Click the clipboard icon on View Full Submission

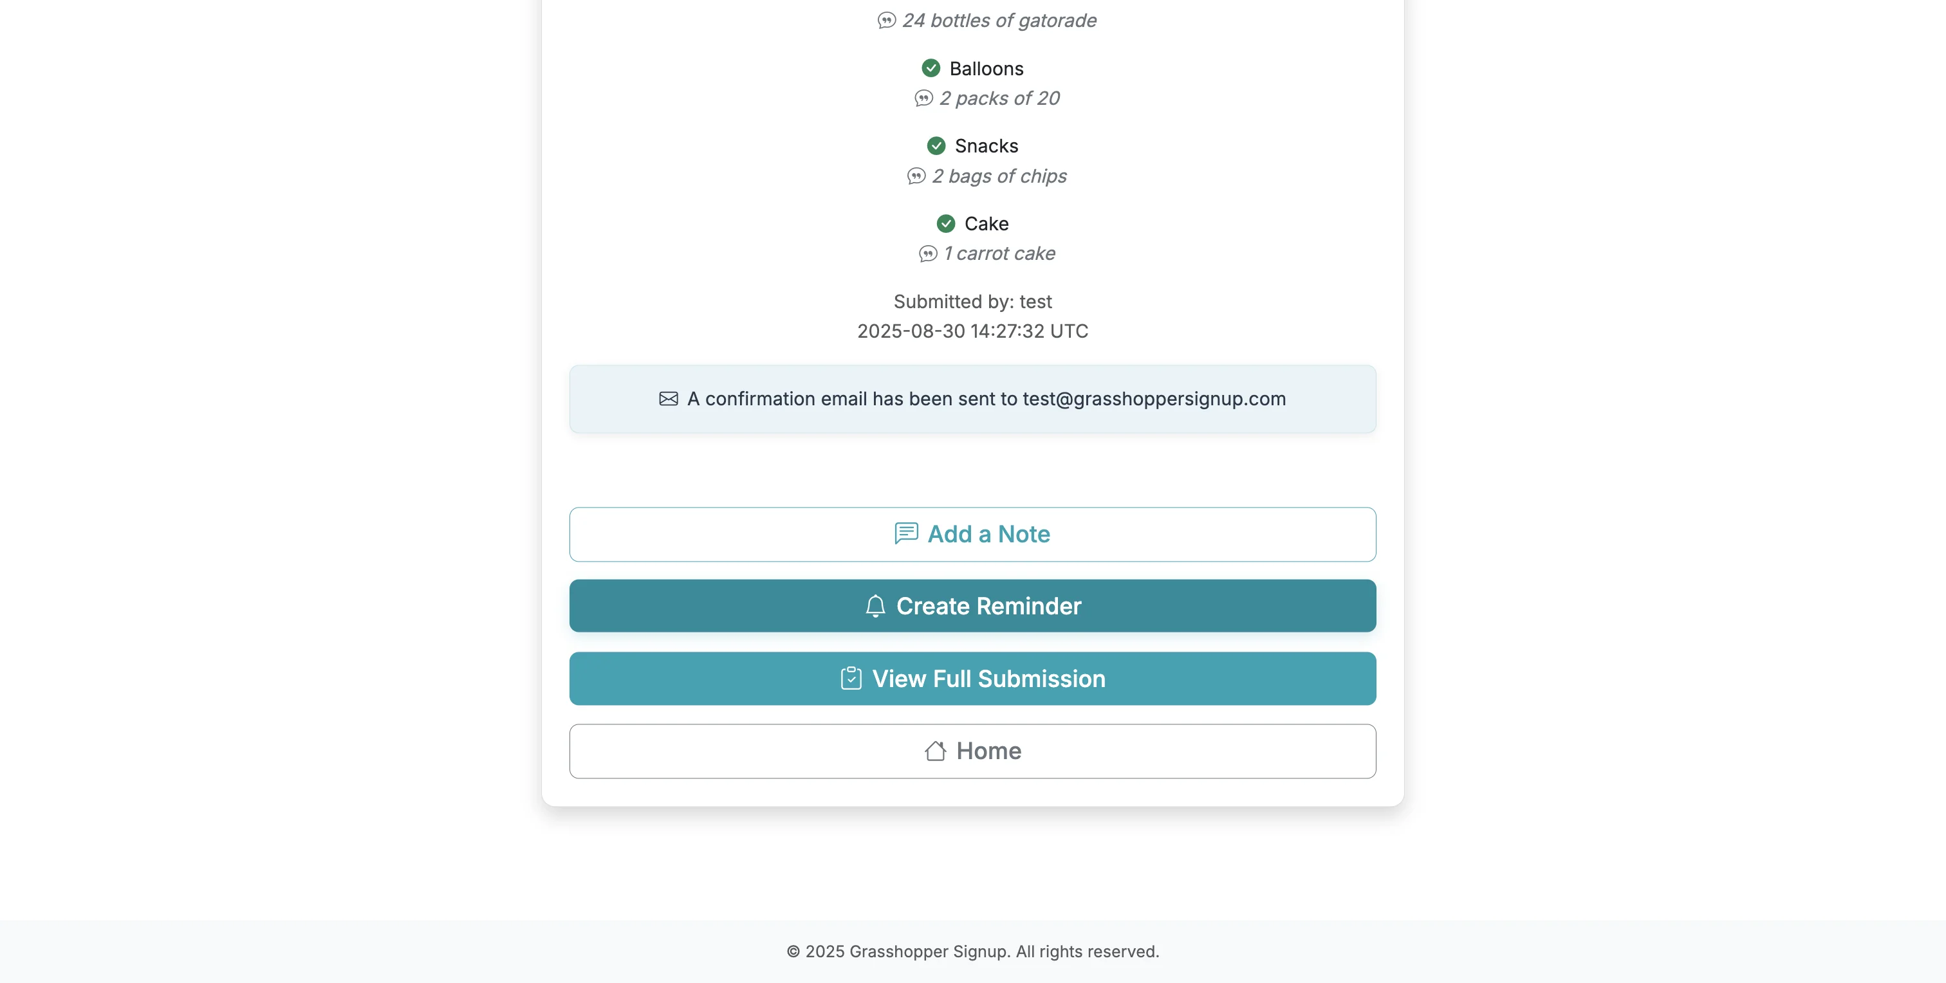851,678
